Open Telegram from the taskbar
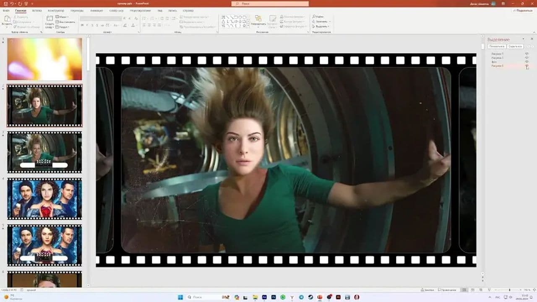The image size is (537, 302). [x=301, y=297]
